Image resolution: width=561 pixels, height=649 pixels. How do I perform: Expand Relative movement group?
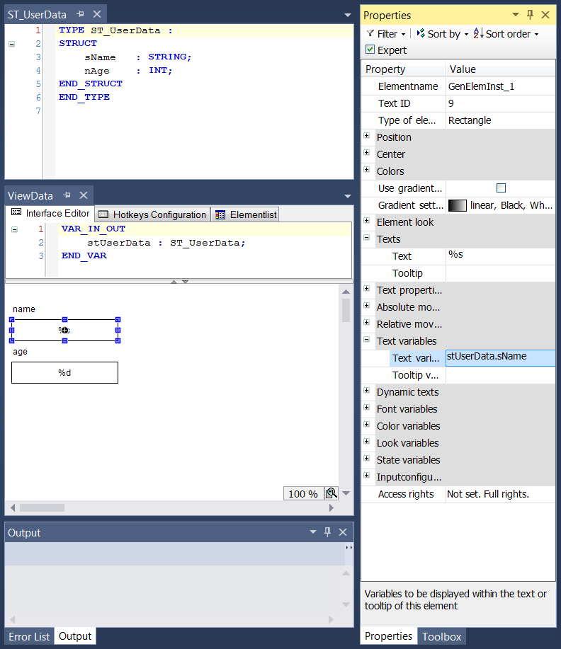(367, 323)
